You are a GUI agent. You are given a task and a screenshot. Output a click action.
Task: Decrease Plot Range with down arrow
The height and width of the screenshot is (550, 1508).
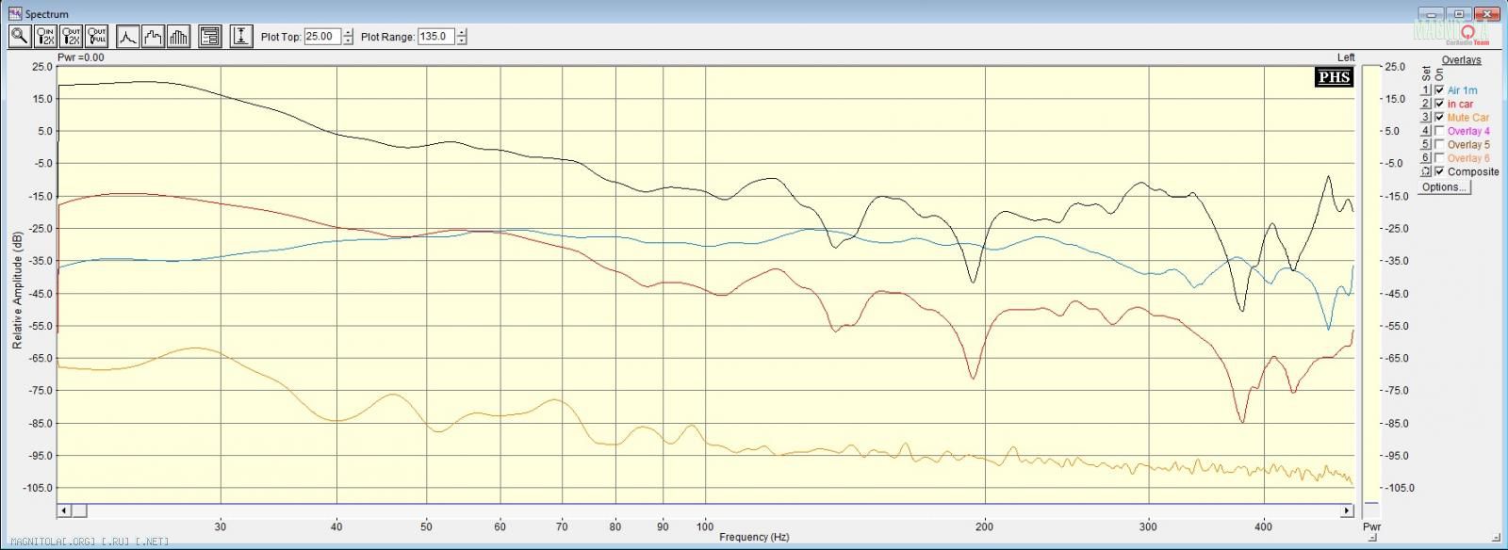click(462, 41)
